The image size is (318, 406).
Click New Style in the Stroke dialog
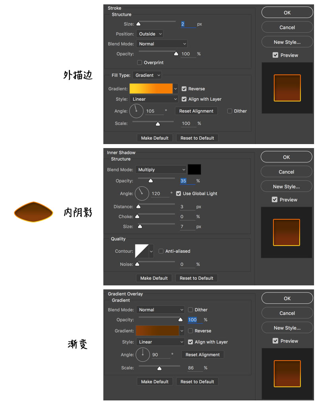point(287,42)
